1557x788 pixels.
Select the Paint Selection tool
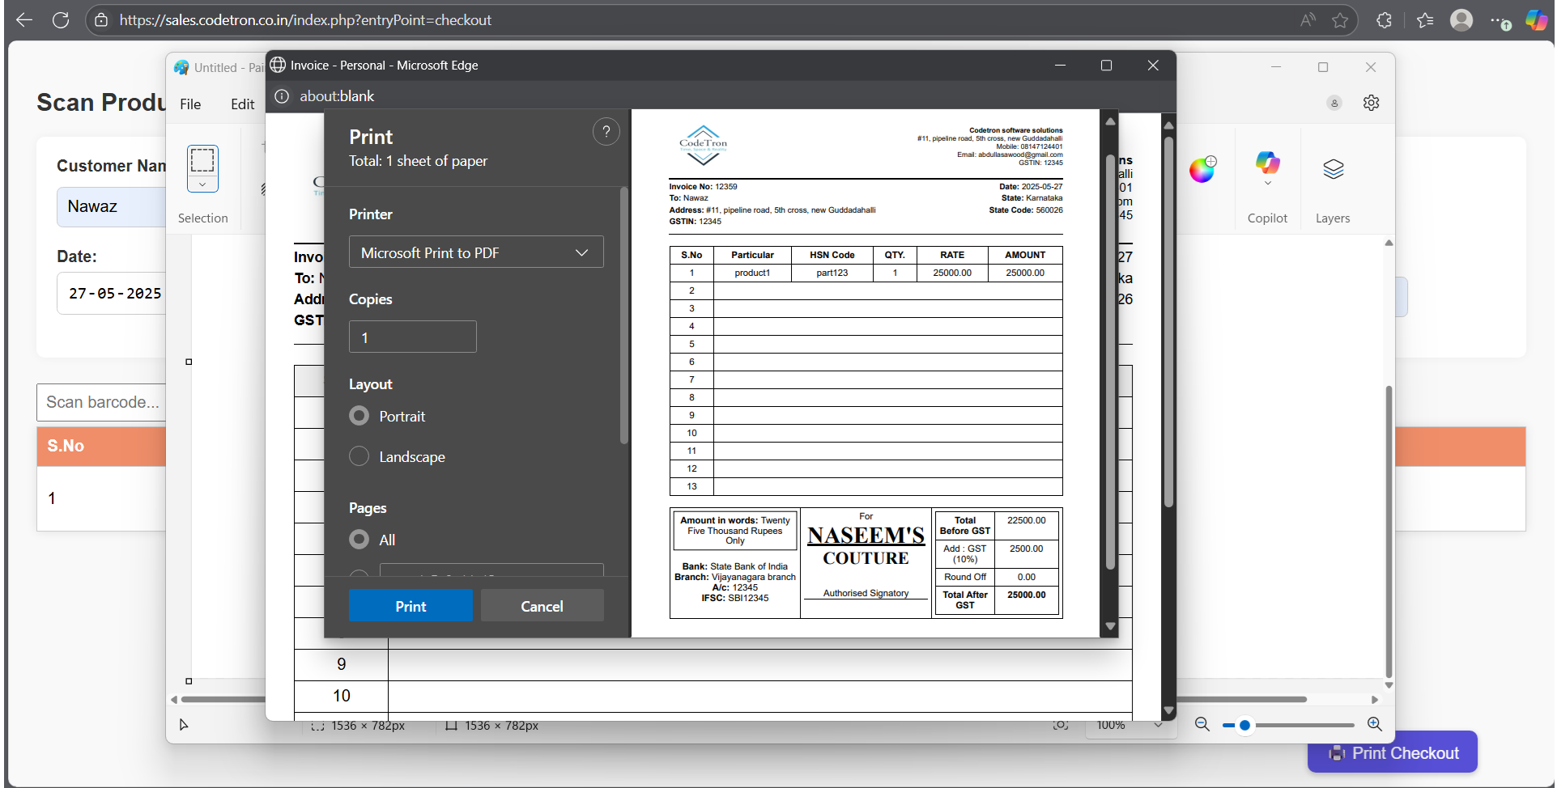pos(202,160)
